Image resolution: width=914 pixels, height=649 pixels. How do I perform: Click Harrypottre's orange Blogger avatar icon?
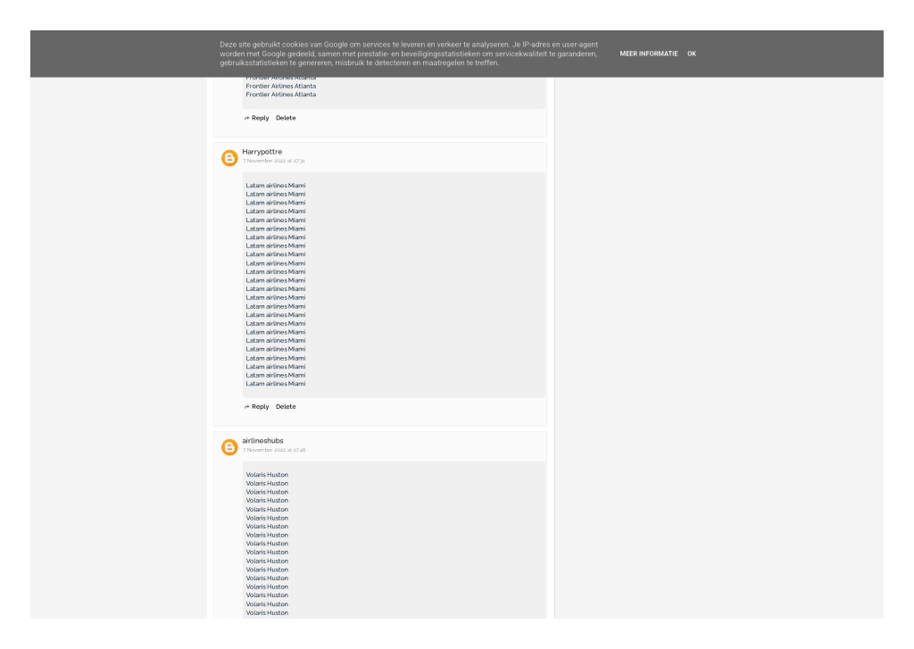coord(229,158)
